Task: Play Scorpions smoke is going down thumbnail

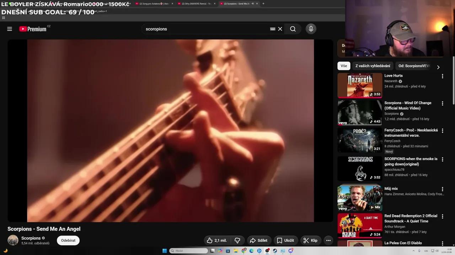Action: coord(360,169)
